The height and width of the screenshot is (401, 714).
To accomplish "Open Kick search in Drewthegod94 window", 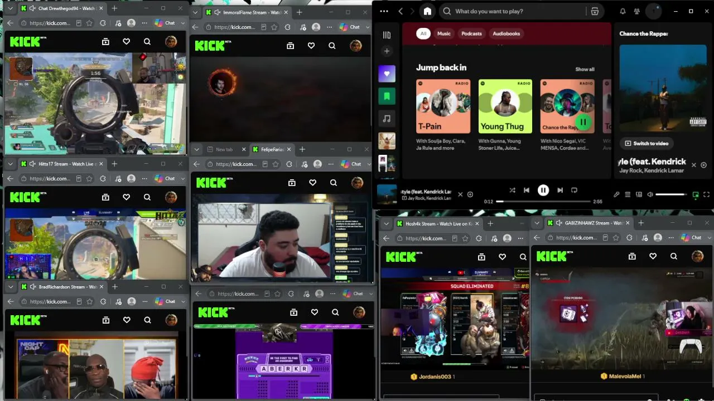I will pyautogui.click(x=147, y=41).
